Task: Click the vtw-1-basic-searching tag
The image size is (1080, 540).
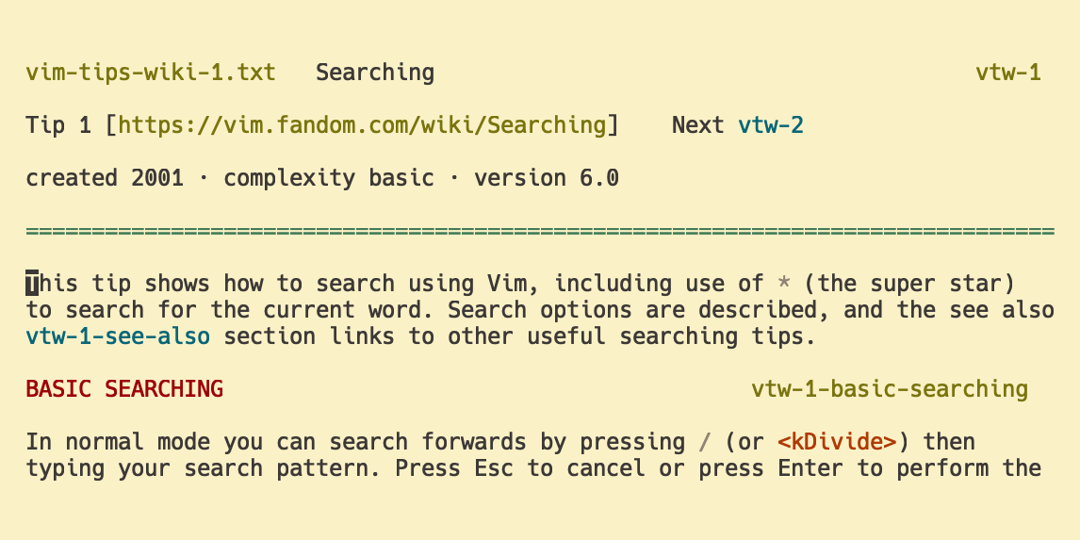Action: click(x=890, y=389)
